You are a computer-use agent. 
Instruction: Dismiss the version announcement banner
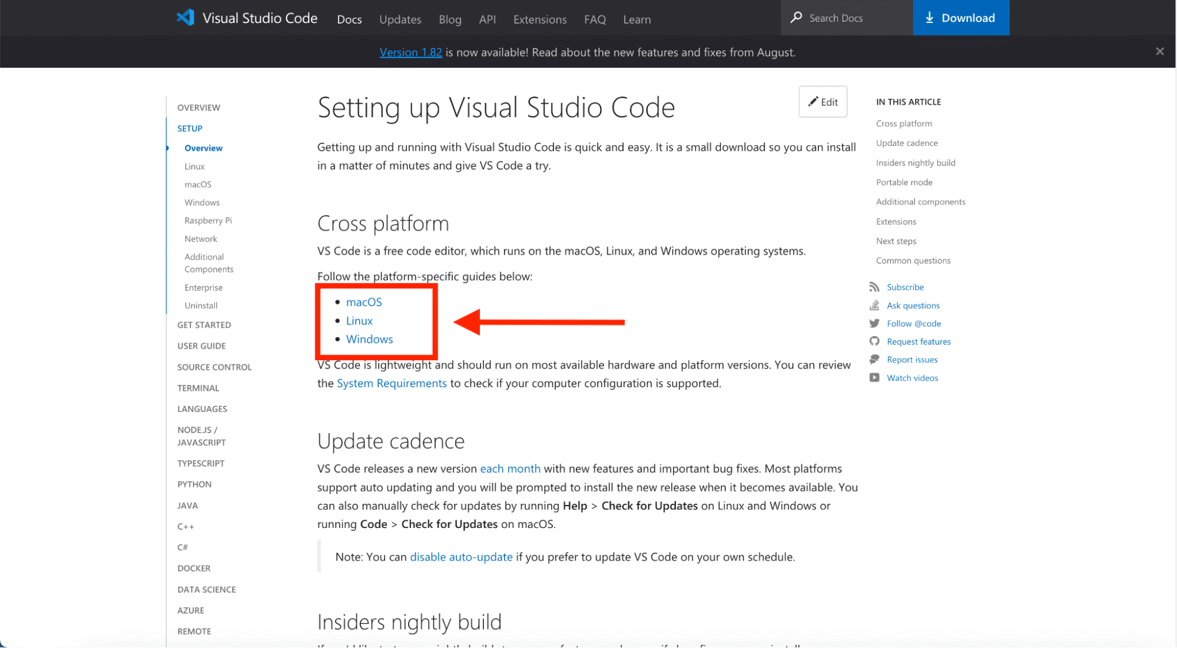[x=1159, y=51]
